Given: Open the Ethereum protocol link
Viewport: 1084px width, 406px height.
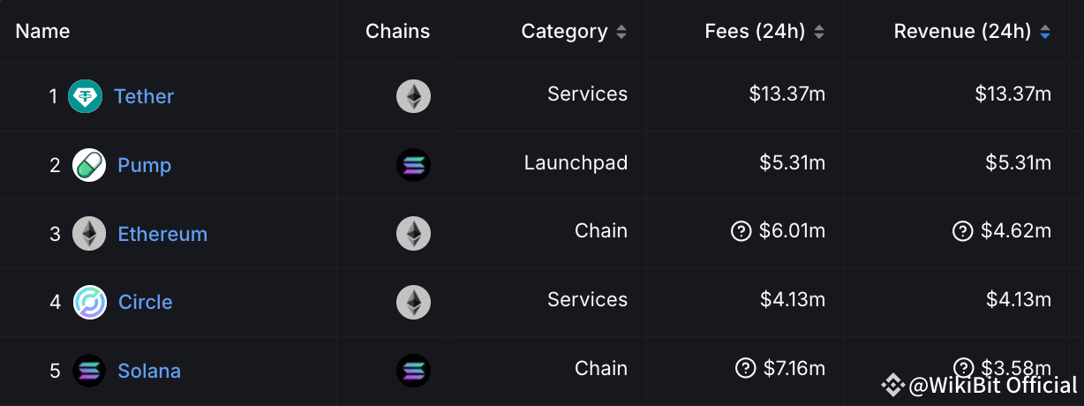Looking at the screenshot, I should (x=162, y=234).
